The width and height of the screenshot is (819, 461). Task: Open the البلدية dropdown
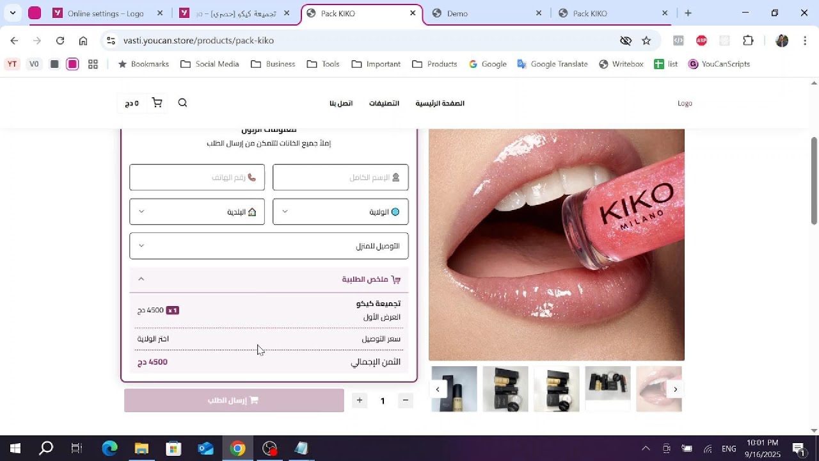coord(197,212)
